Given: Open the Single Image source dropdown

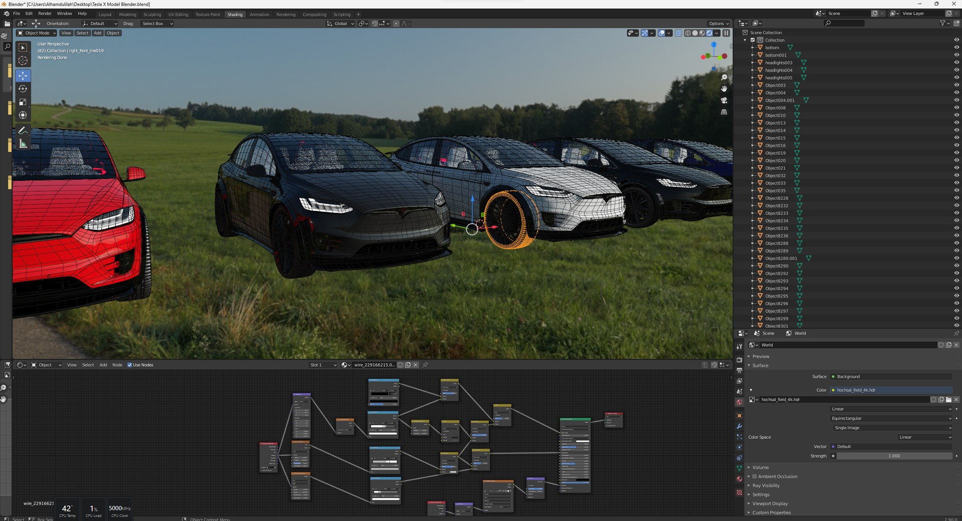Looking at the screenshot, I should coord(892,428).
